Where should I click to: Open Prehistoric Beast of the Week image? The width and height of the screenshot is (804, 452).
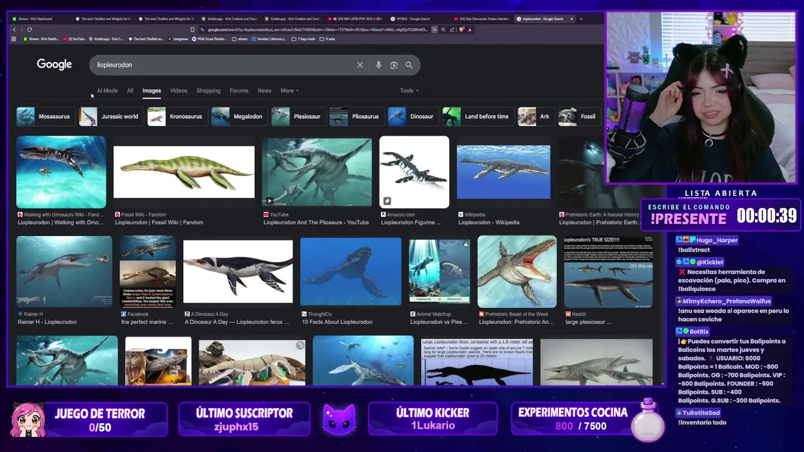(517, 271)
